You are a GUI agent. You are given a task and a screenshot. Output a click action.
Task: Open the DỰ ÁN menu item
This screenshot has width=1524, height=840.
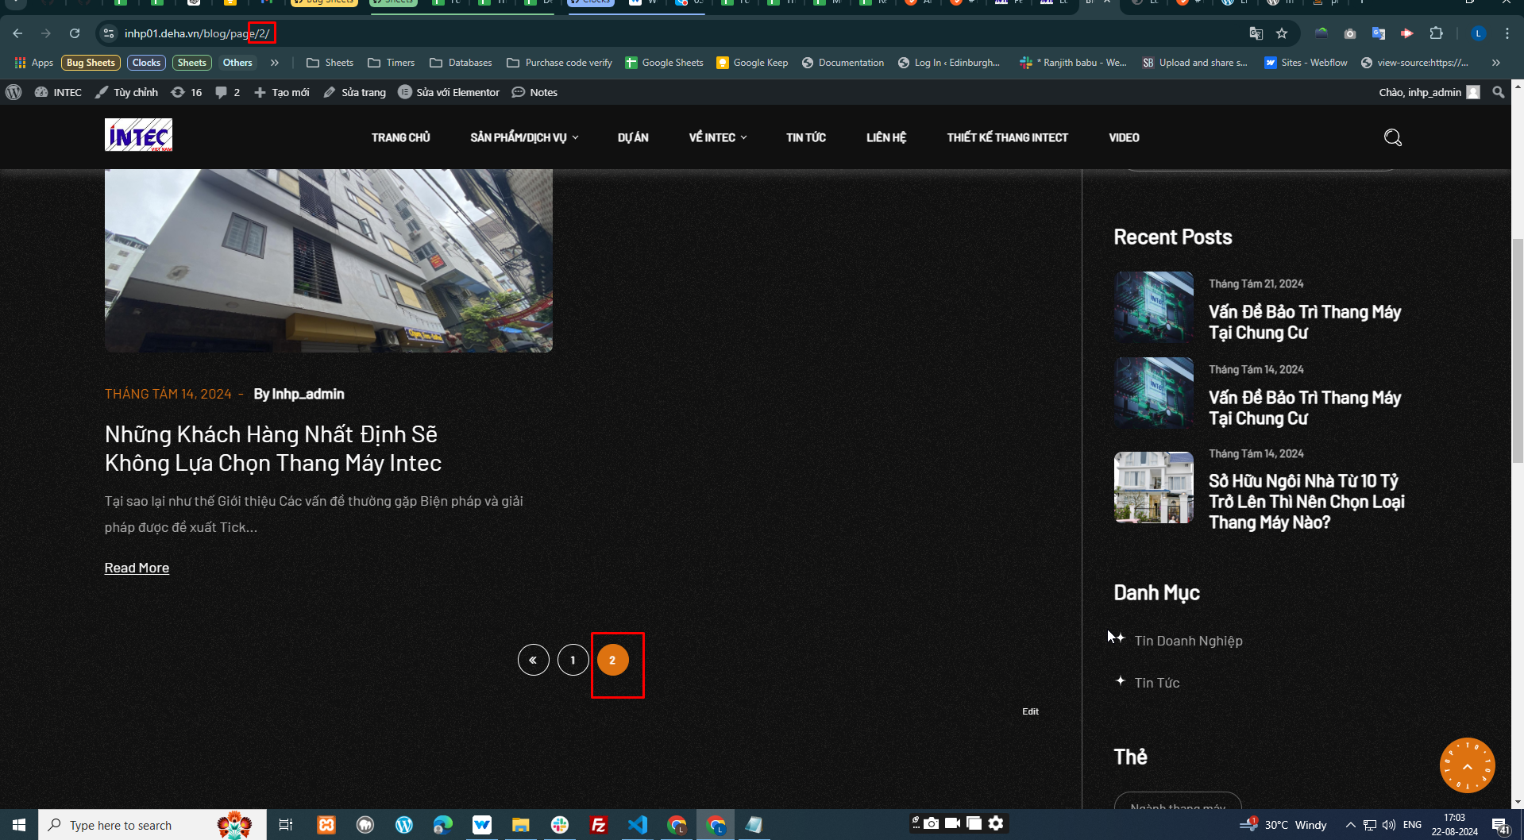click(x=633, y=137)
